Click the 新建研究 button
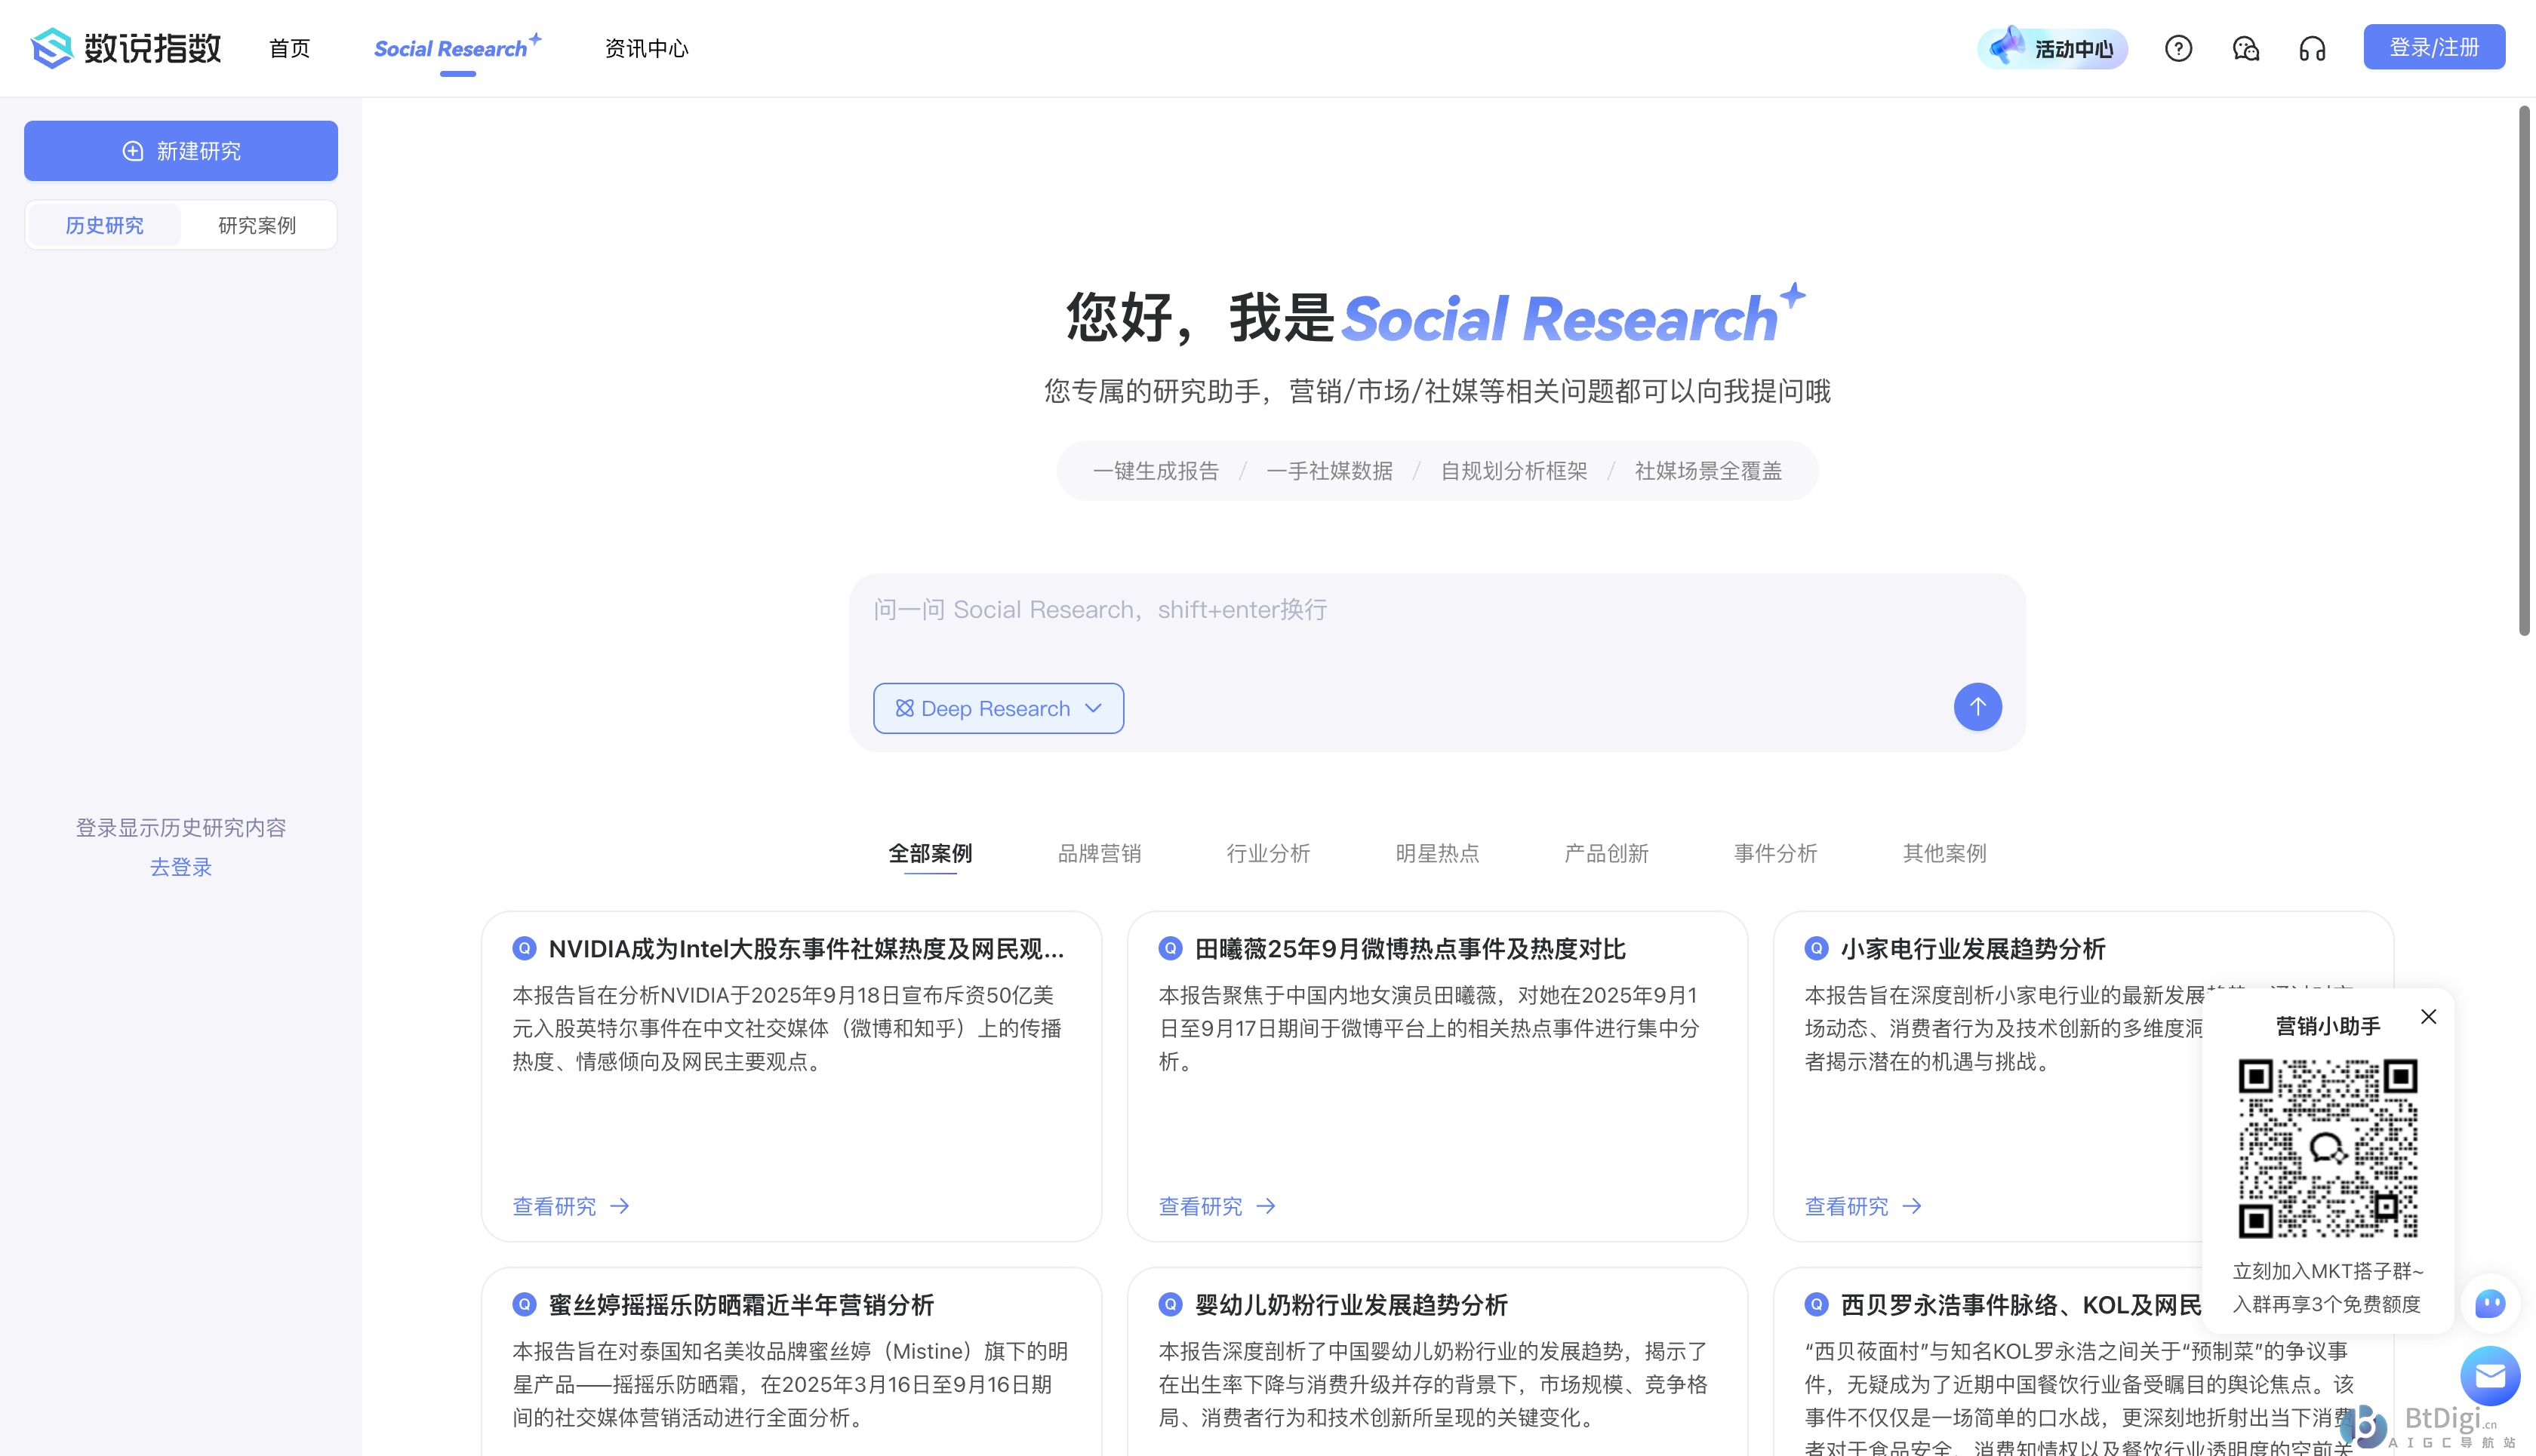 click(x=181, y=151)
